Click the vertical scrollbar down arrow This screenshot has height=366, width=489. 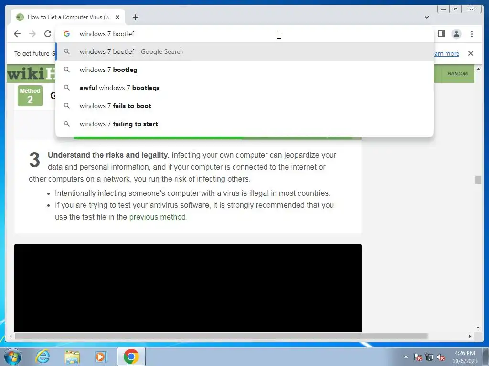pyautogui.click(x=478, y=328)
